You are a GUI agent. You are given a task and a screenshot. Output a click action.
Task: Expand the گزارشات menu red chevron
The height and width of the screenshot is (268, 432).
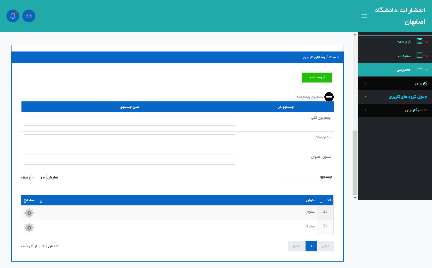click(427, 42)
